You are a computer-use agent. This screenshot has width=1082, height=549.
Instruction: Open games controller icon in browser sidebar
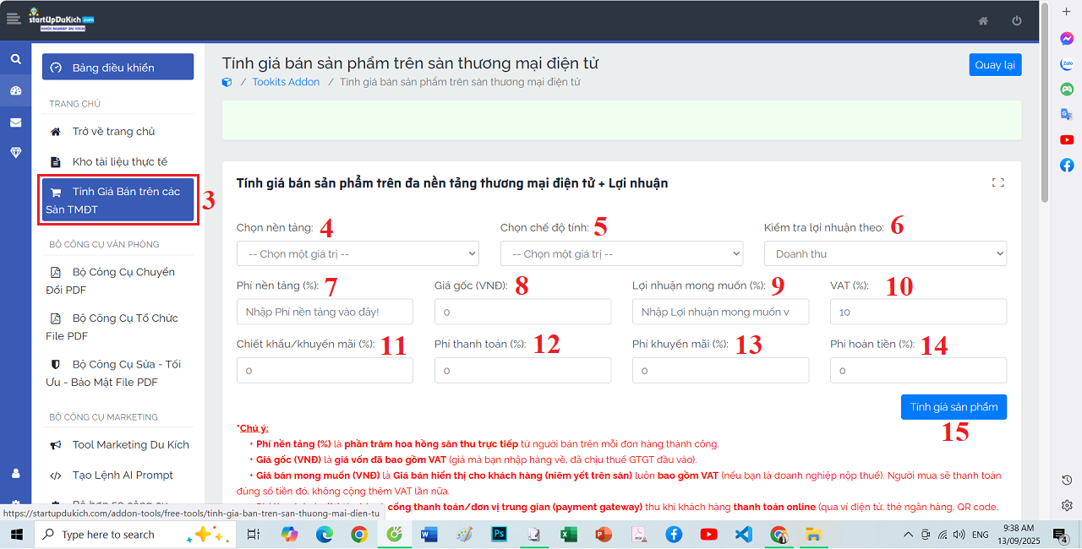coord(1067,89)
